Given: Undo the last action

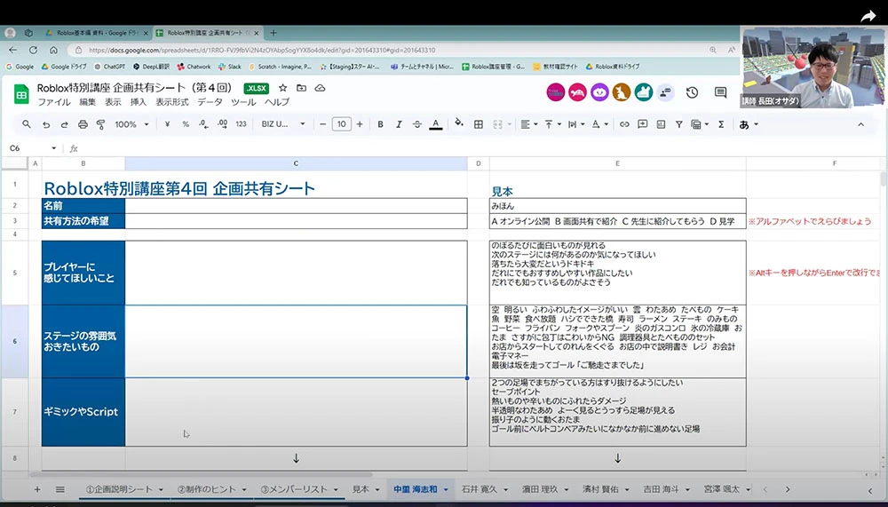Looking at the screenshot, I should pyautogui.click(x=46, y=124).
